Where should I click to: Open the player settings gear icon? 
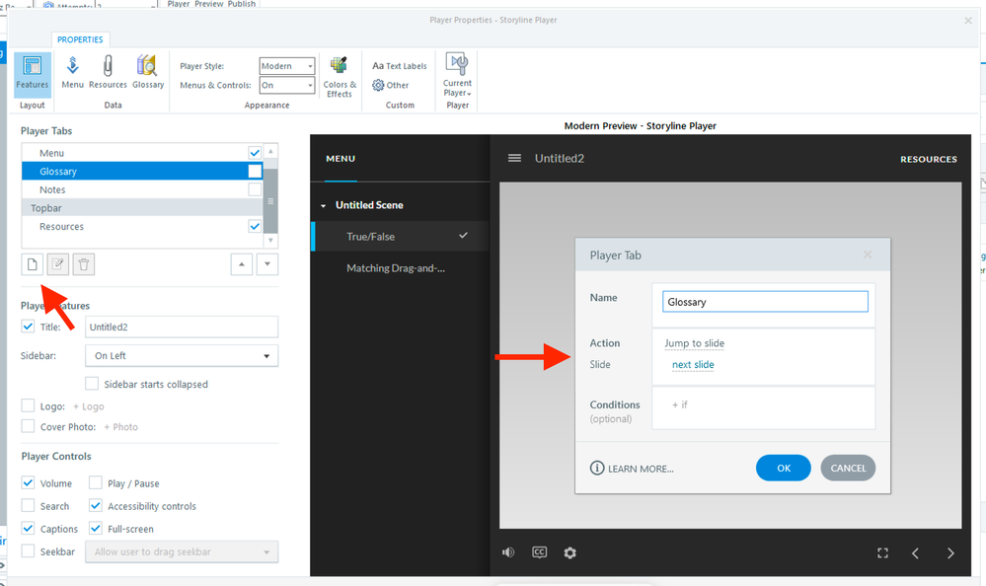(x=569, y=552)
